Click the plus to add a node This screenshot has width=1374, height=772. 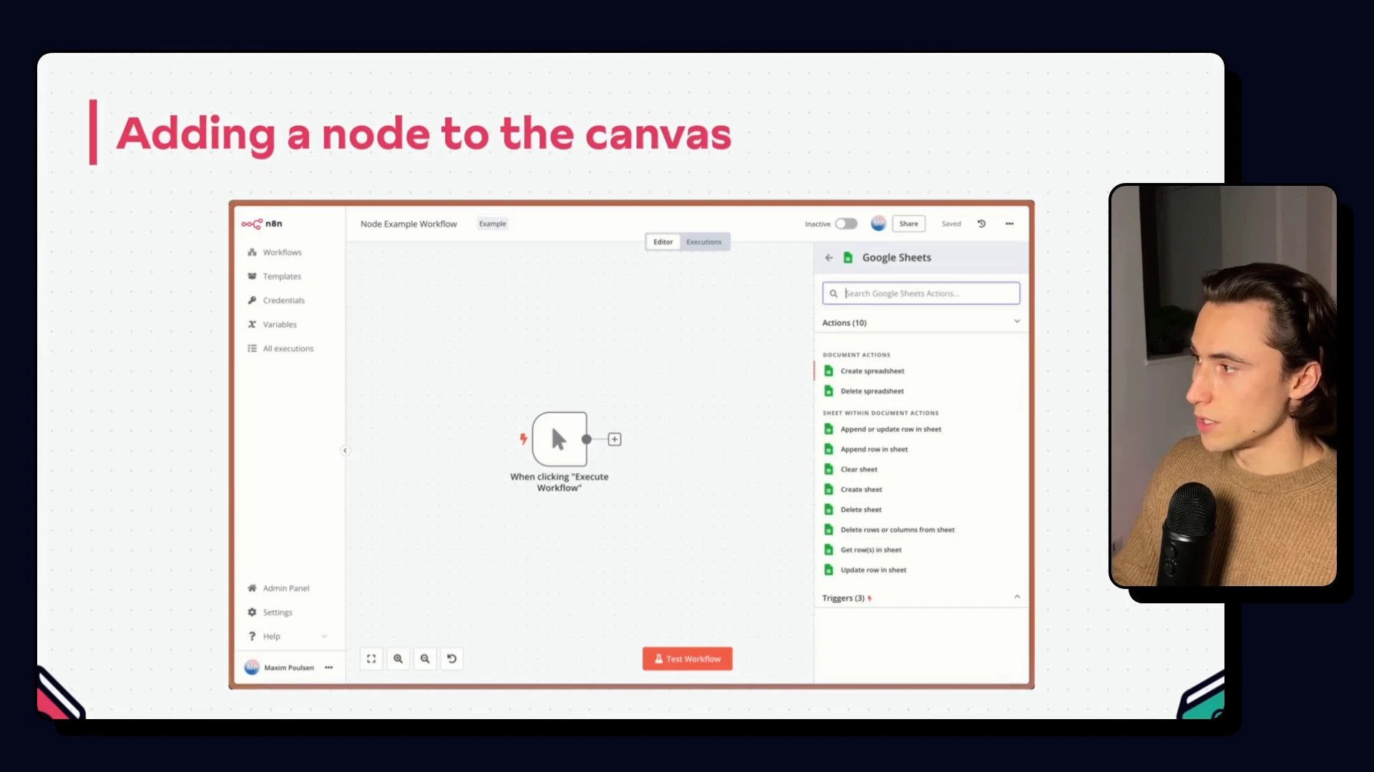point(615,440)
